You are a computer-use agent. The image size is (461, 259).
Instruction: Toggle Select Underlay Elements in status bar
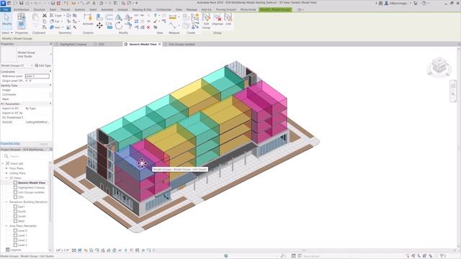413,256
